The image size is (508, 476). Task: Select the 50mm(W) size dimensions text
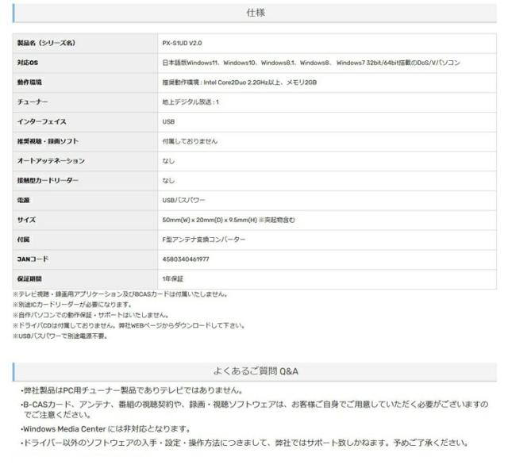[x=228, y=220]
